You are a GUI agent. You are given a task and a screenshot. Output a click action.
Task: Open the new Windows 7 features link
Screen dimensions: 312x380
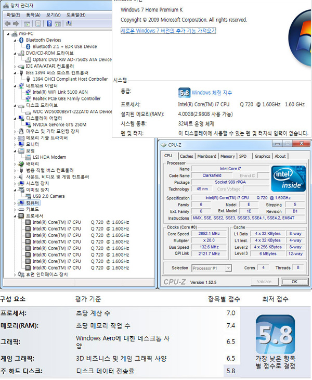(168, 31)
